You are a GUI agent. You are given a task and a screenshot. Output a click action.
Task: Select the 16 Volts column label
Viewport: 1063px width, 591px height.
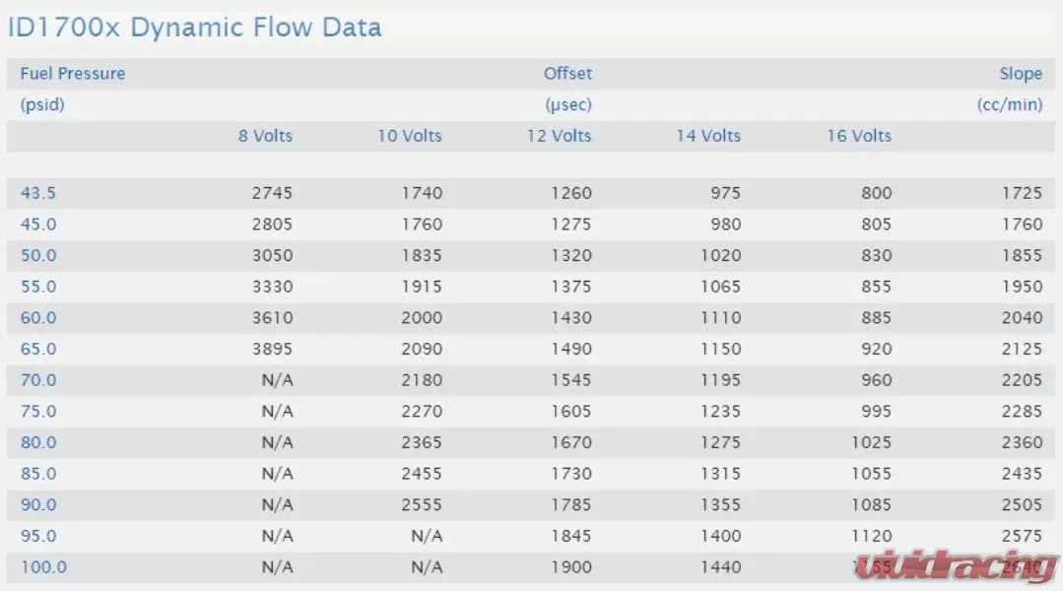858,136
